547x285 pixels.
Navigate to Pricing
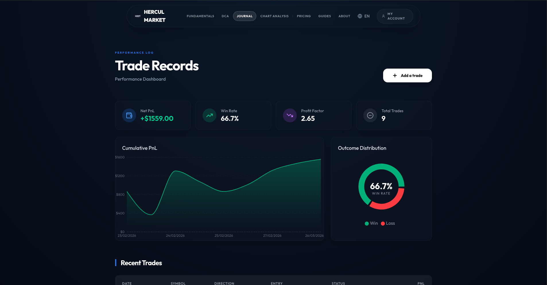(x=304, y=16)
